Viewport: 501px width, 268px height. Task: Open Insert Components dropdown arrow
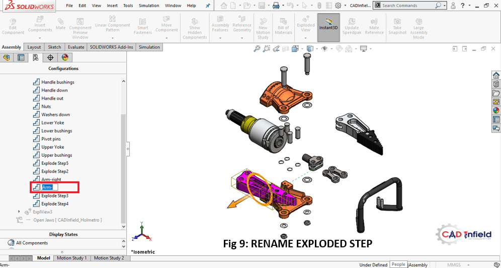click(x=40, y=38)
